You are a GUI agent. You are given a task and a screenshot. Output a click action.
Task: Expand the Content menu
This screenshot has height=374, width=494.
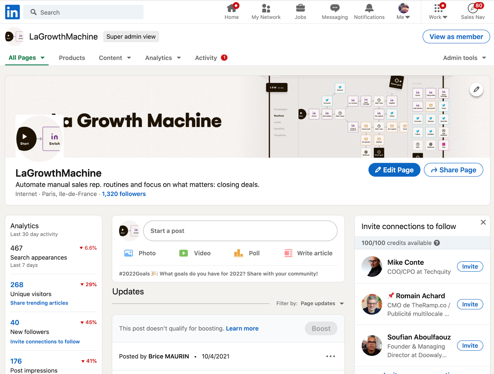[x=115, y=58]
